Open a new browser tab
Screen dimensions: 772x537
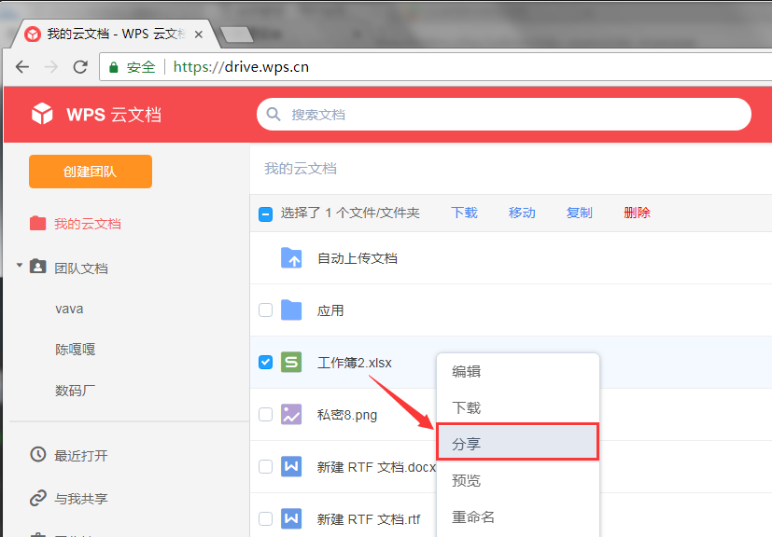point(237,34)
